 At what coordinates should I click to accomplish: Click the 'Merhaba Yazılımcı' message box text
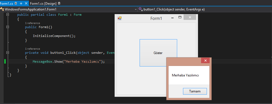click(x=185, y=75)
